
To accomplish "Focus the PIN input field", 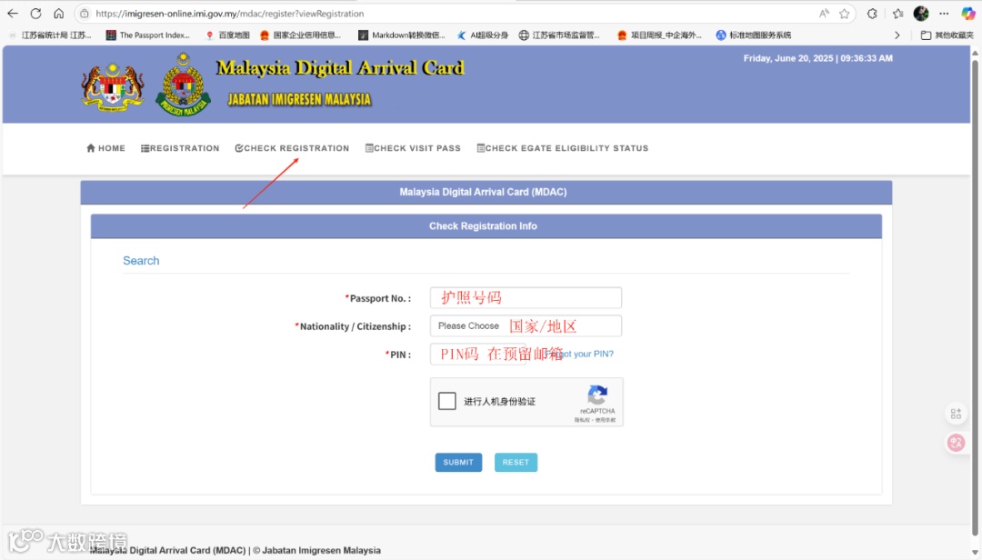I will pyautogui.click(x=478, y=354).
